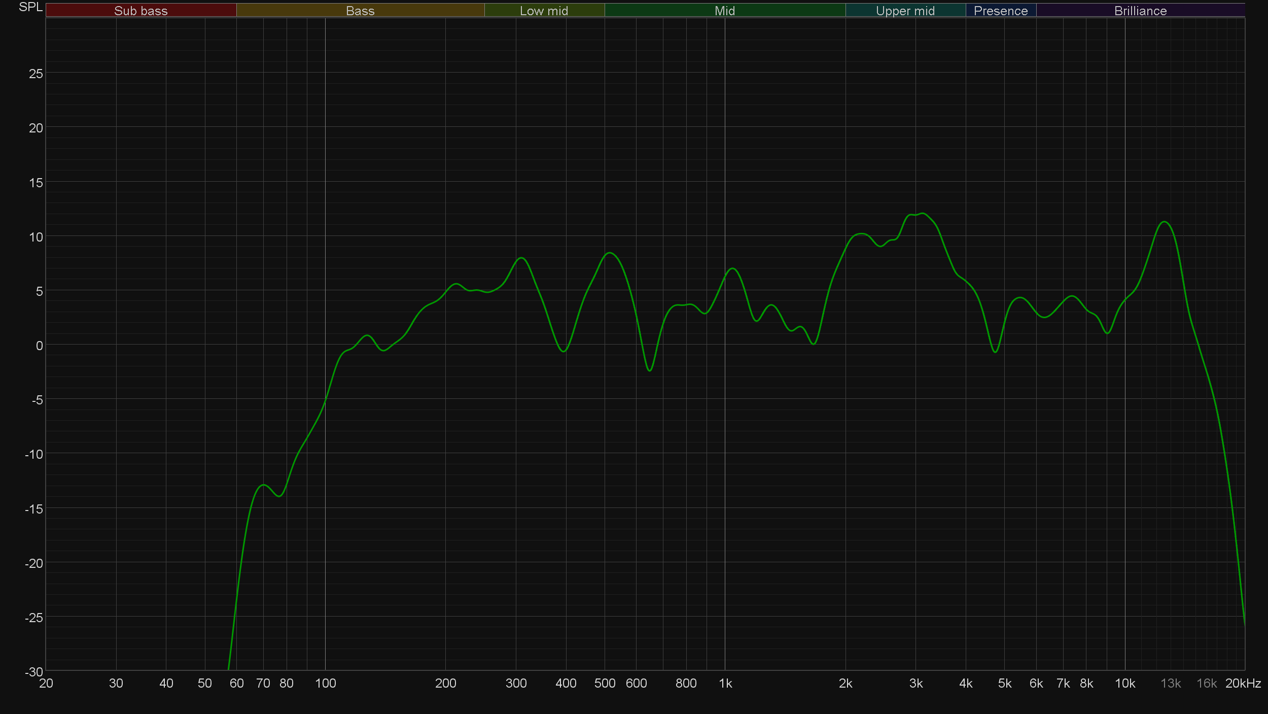Click the curve dip between 600 and 800
This screenshot has width=1268, height=714.
(x=650, y=370)
